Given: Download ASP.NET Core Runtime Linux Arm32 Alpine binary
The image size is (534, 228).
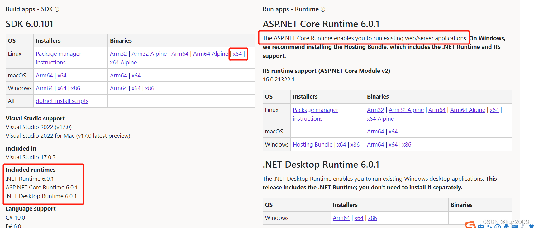Looking at the screenshot, I should pos(406,110).
